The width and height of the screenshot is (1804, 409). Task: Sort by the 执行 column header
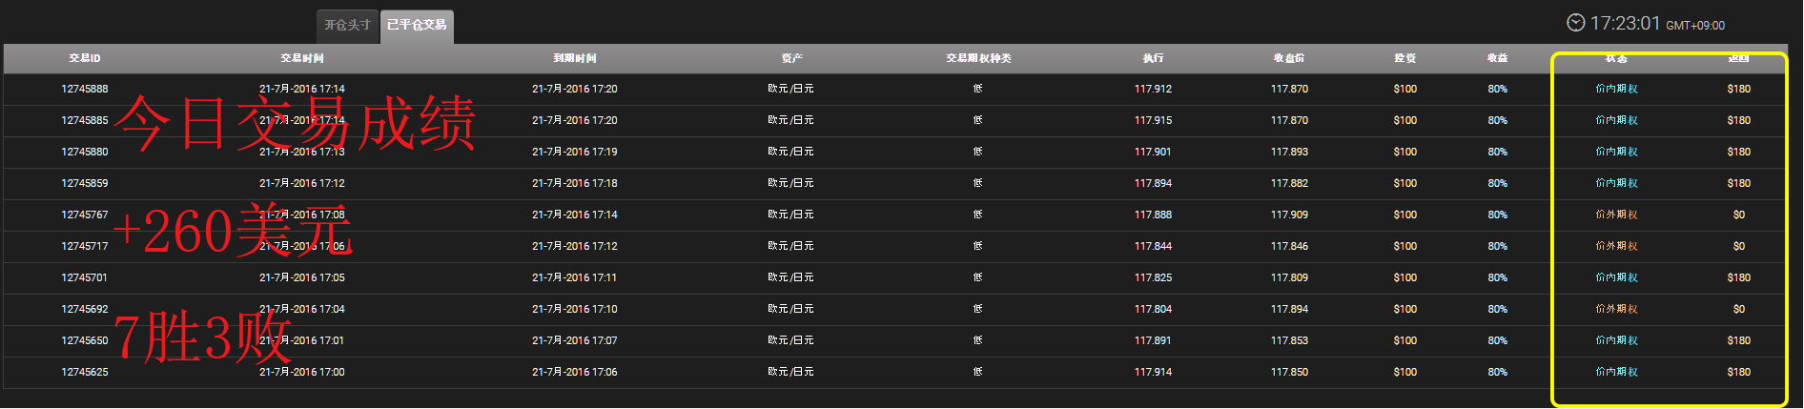[x=1154, y=58]
